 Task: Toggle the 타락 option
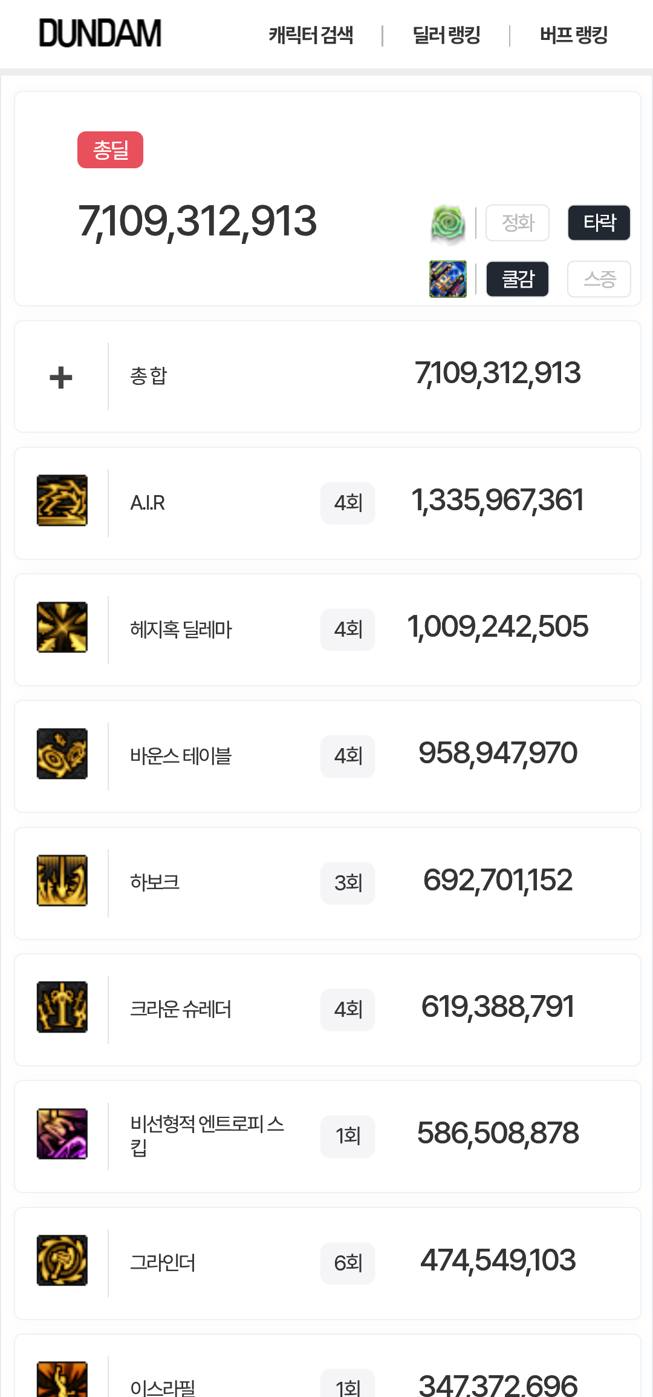[x=599, y=223]
